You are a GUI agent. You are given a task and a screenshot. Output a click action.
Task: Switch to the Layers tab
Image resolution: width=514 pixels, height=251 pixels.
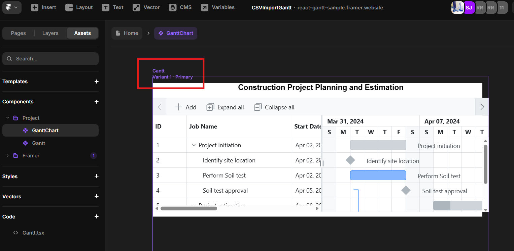[x=50, y=33]
